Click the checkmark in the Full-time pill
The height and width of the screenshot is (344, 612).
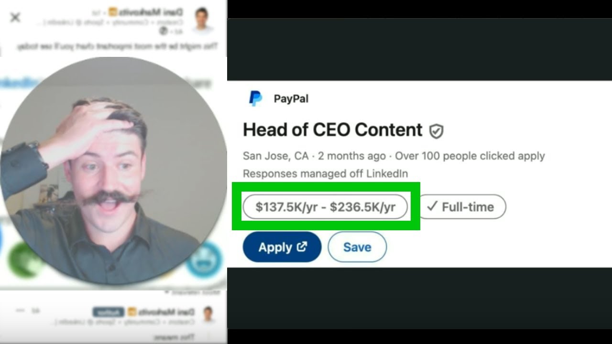pos(432,206)
